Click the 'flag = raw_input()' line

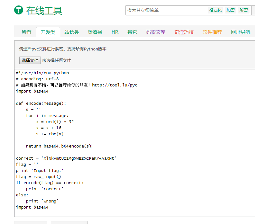click(38, 177)
